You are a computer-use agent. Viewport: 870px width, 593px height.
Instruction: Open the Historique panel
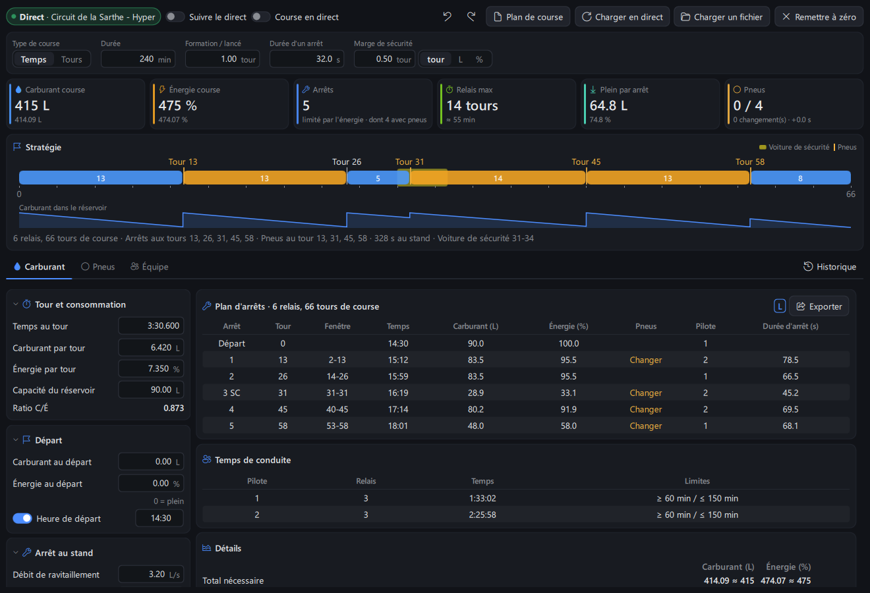[x=830, y=267]
